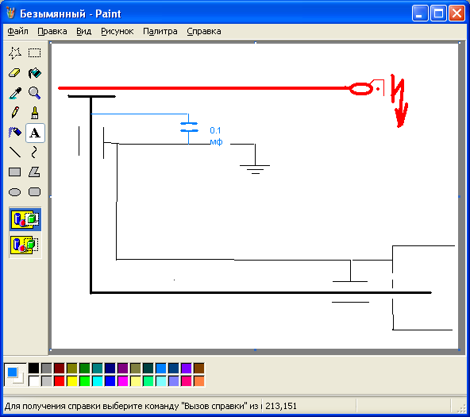Enable opaque background drawing mode
The height and width of the screenshot is (417, 470).
(x=25, y=219)
